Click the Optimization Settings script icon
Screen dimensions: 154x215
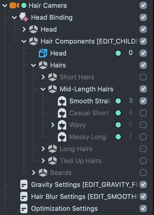click(24, 208)
